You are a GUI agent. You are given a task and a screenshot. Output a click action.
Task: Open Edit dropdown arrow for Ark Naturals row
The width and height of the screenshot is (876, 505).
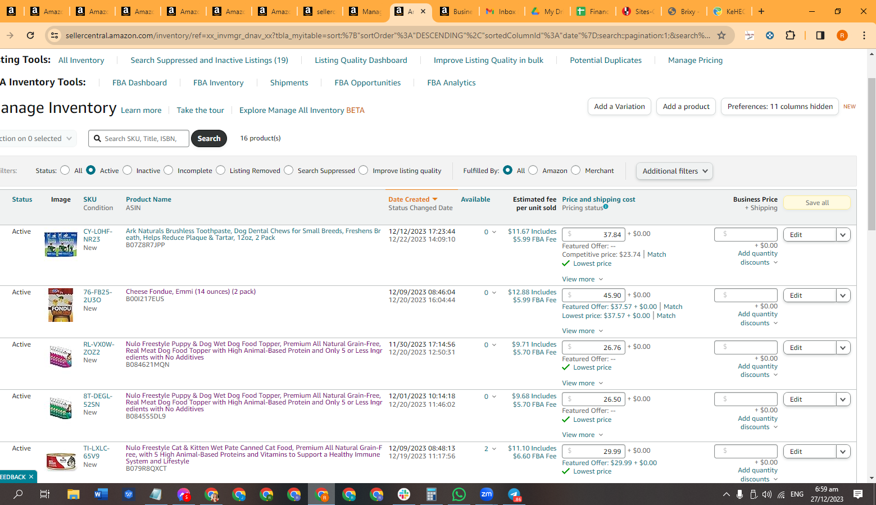pos(843,235)
